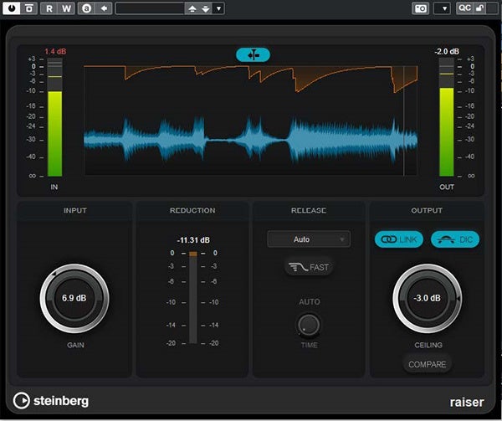
Task: Click the waveform history display
Action: (251, 121)
